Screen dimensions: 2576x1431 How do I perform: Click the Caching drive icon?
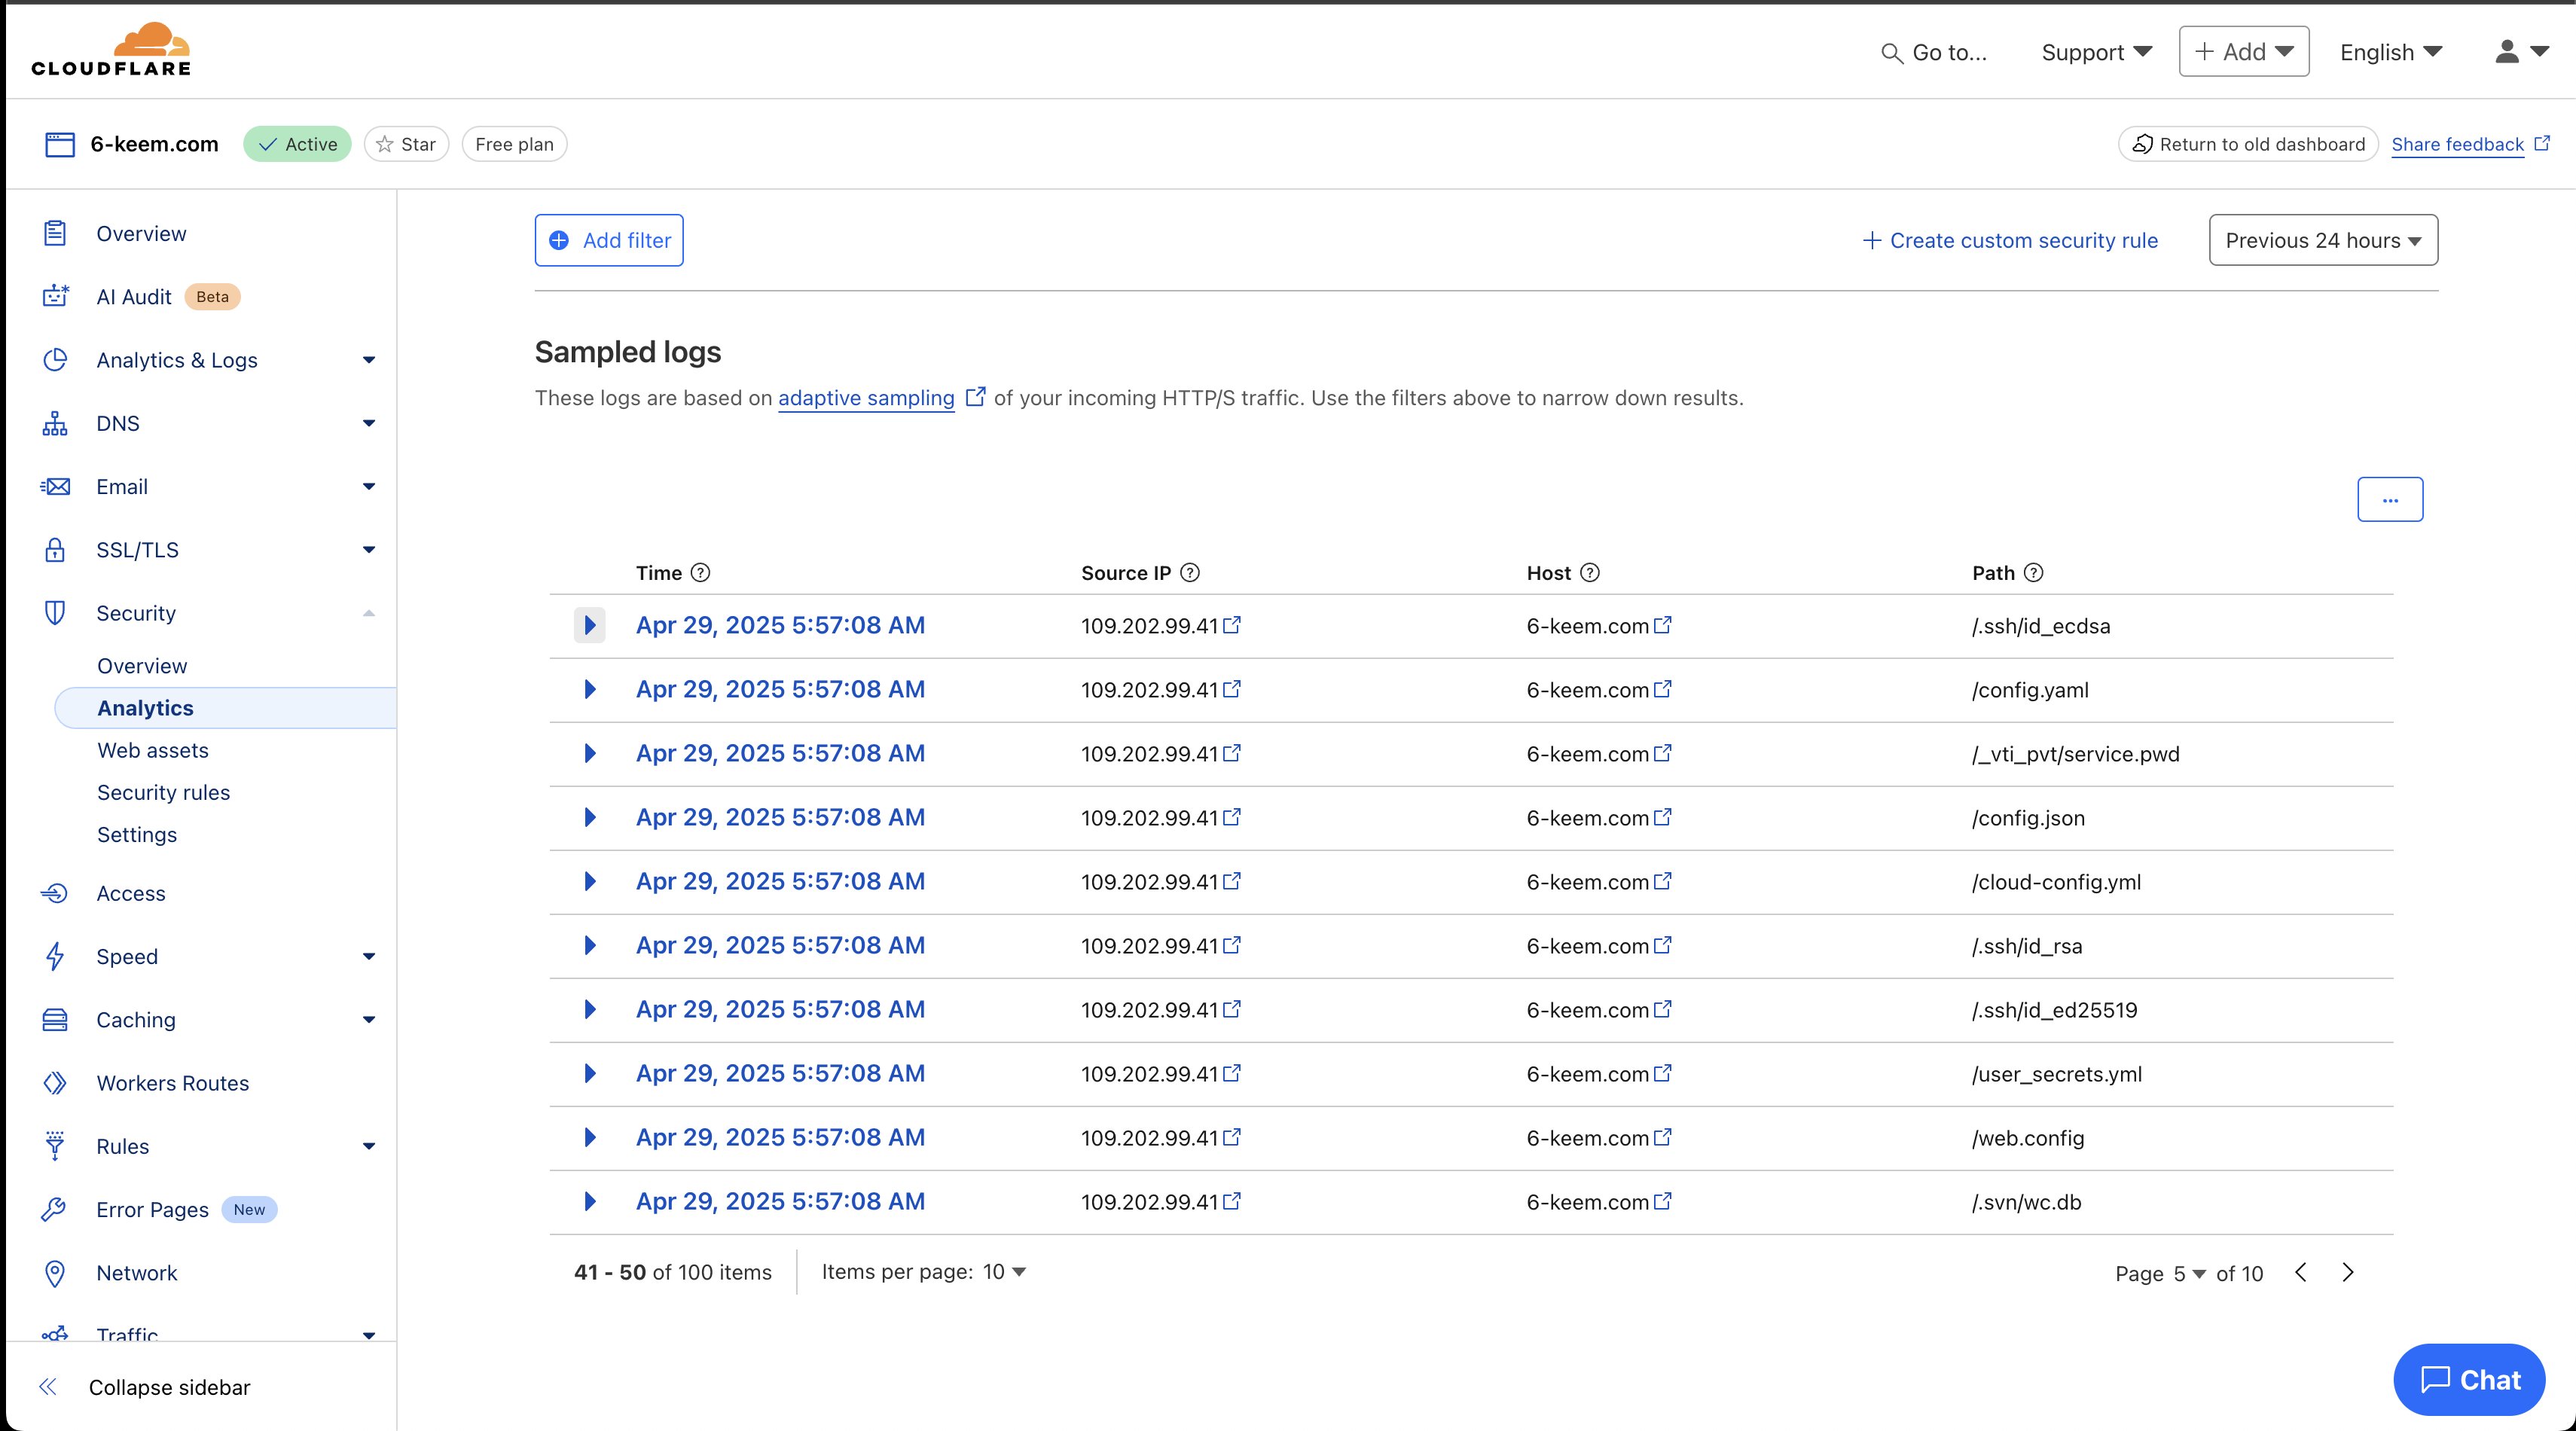click(x=55, y=1019)
